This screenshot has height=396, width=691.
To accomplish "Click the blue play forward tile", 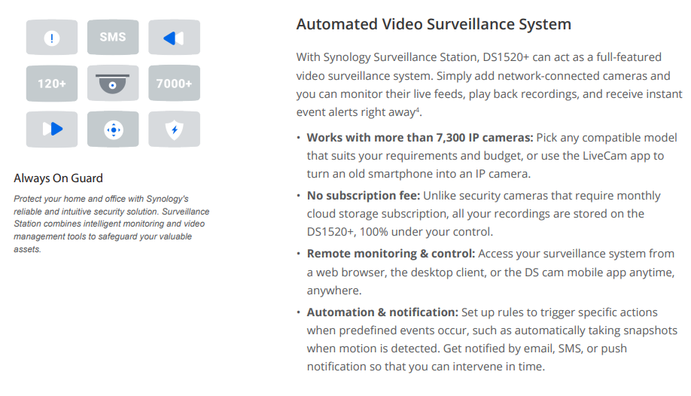I will [x=51, y=129].
